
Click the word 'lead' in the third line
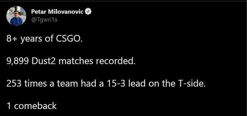coord(136,84)
